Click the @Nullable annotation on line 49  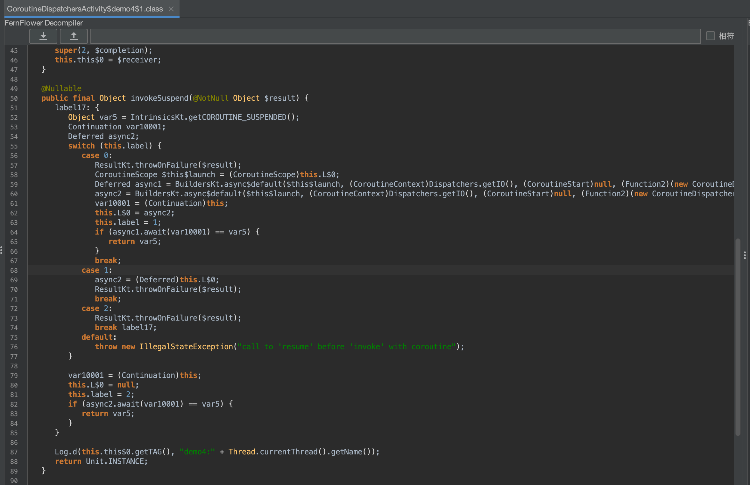point(61,89)
